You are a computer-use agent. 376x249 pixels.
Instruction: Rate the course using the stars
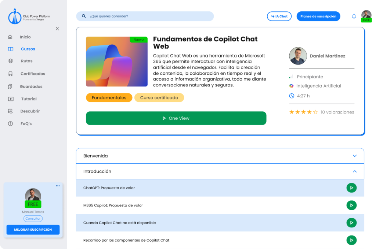point(303,112)
